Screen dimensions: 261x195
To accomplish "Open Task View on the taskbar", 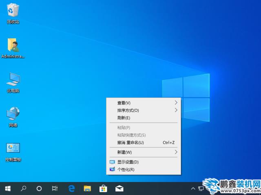I will point(55,188).
